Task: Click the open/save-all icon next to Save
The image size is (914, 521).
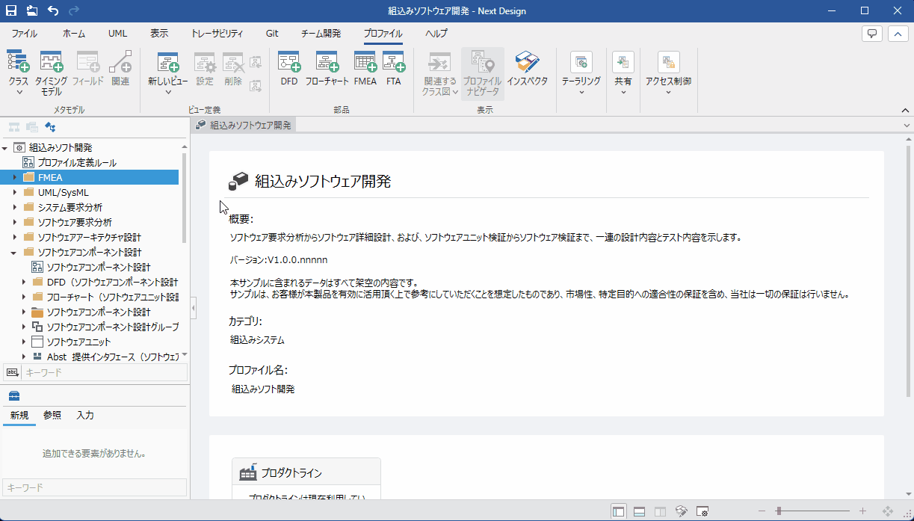Action: [x=32, y=10]
